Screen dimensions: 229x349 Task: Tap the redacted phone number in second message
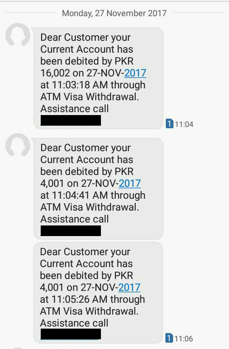coord(71,231)
